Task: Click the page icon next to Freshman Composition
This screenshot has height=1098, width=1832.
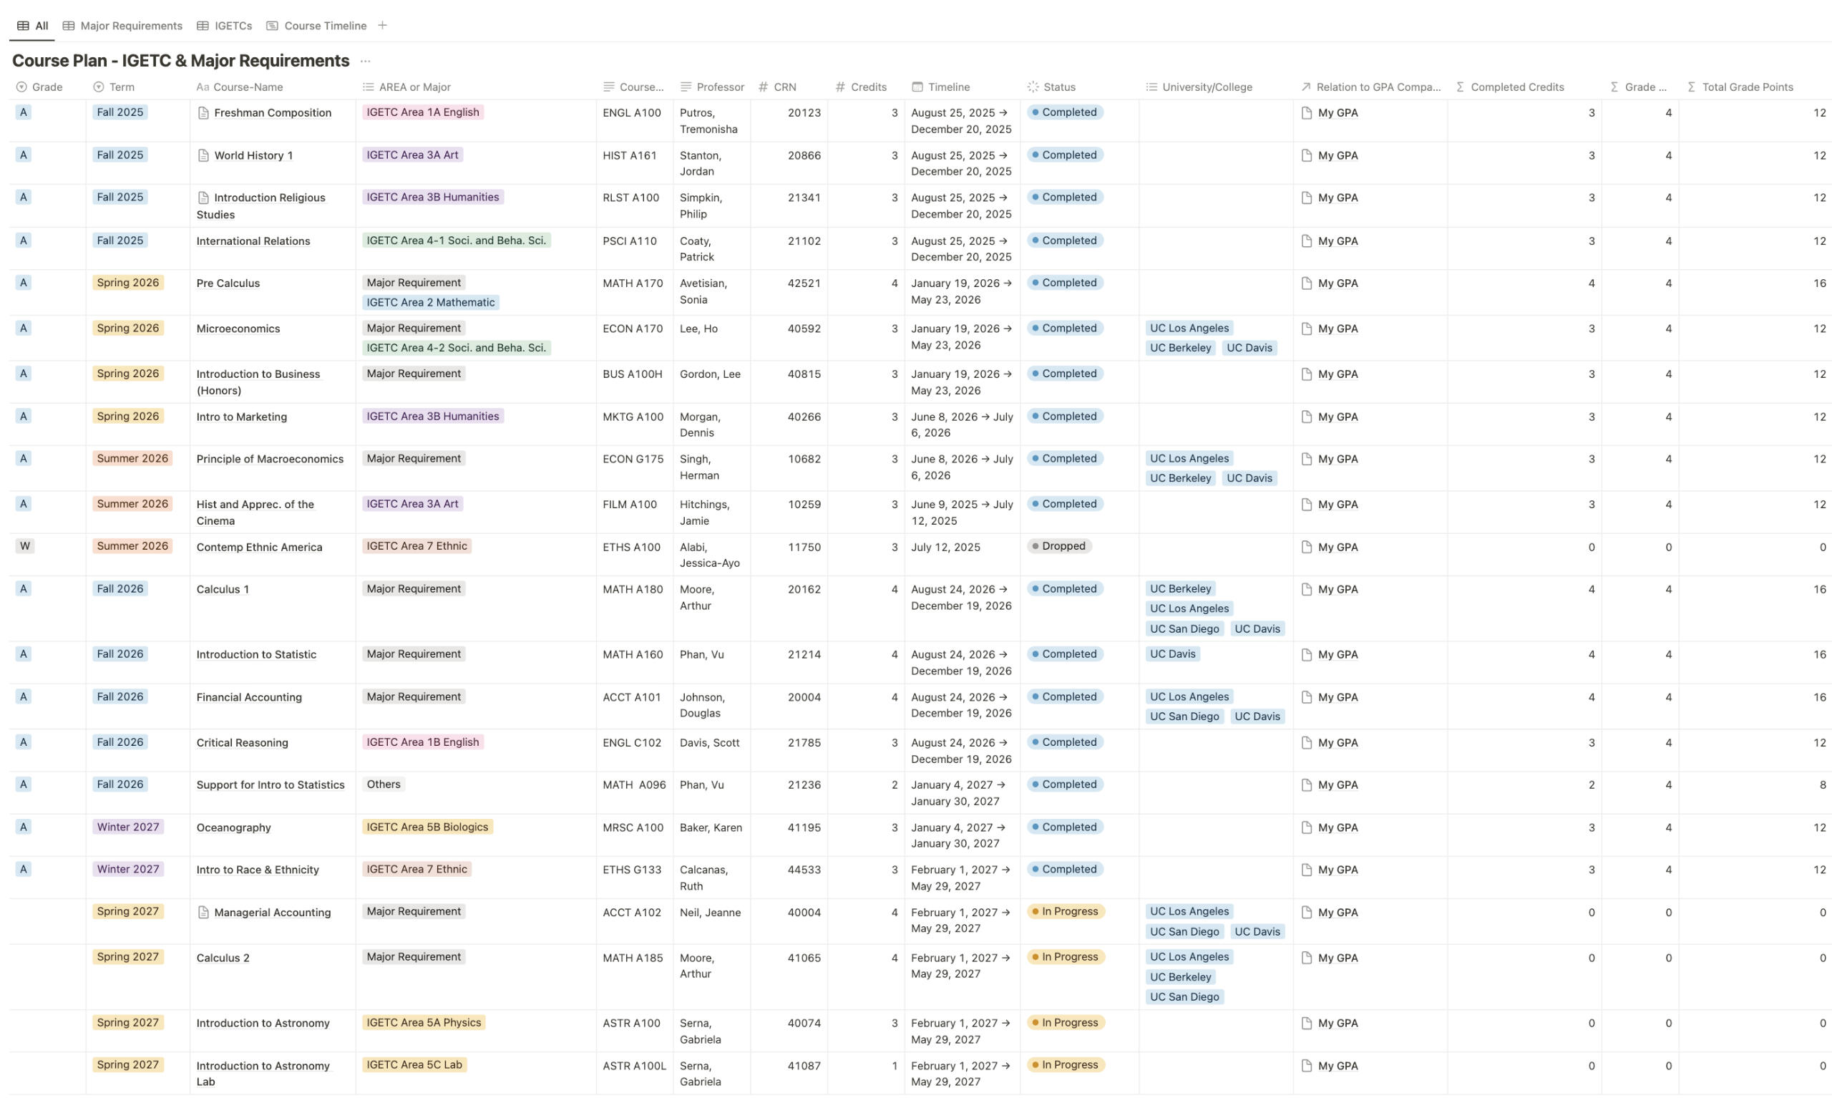Action: tap(203, 113)
